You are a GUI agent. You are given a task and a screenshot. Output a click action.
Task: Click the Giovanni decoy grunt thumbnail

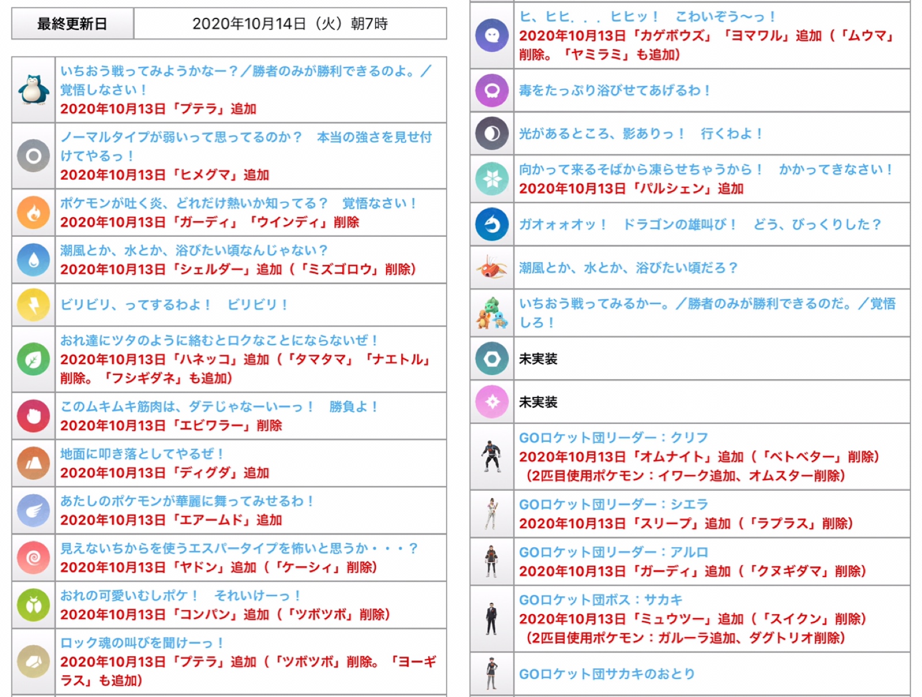[491, 673]
